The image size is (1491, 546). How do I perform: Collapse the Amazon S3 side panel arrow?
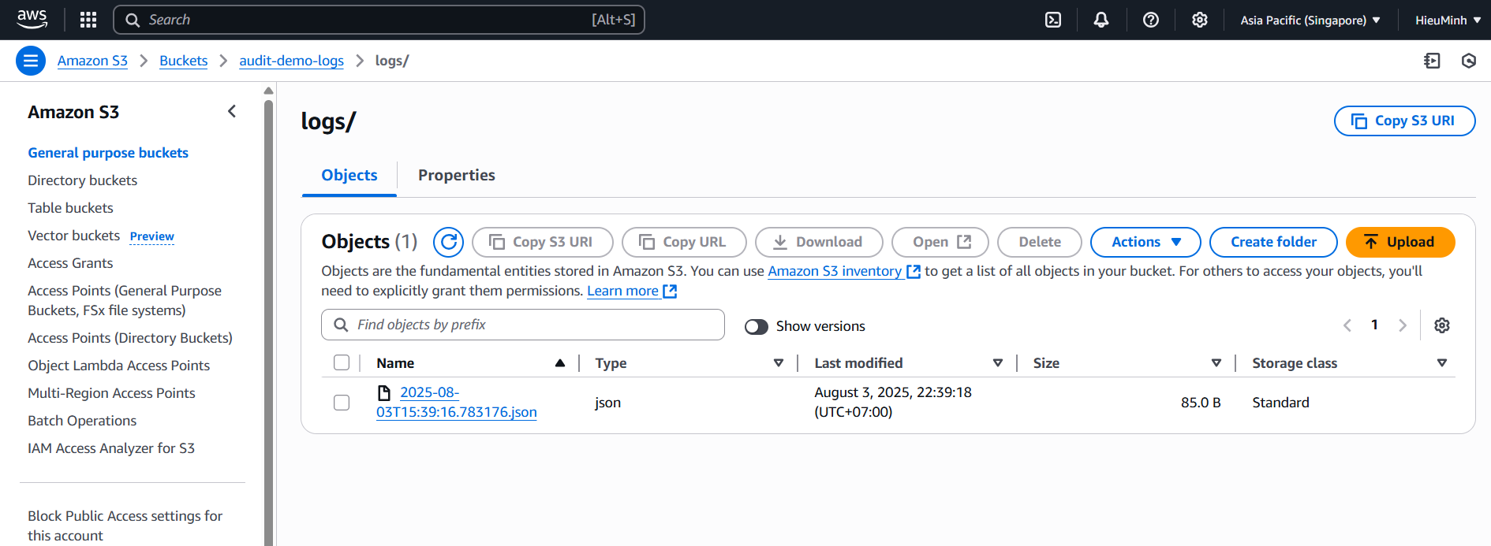232,112
